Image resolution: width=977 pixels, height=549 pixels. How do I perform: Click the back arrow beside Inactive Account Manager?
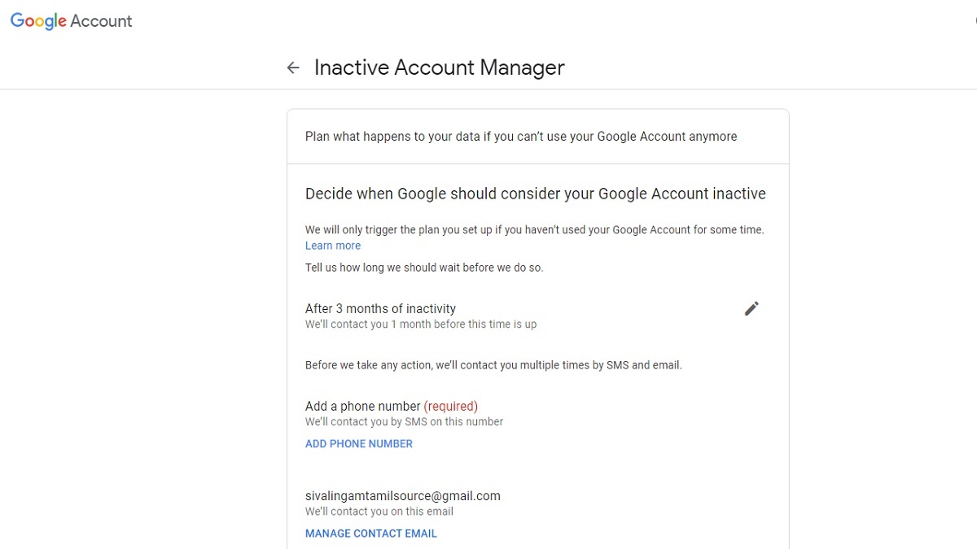(x=293, y=68)
